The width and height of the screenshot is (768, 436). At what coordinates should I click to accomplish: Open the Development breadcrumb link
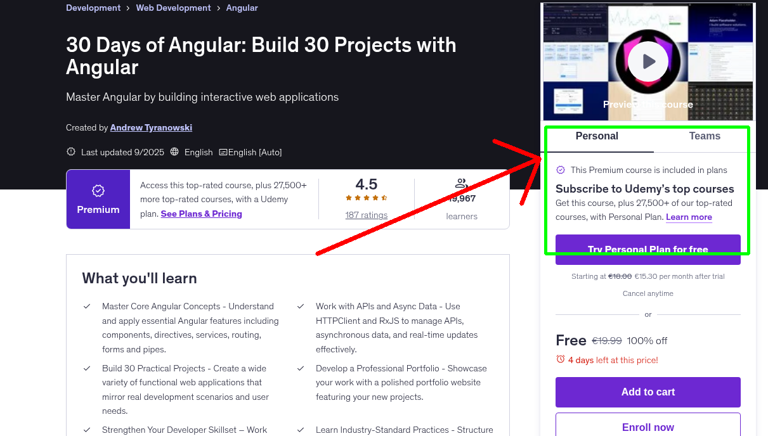click(x=93, y=8)
